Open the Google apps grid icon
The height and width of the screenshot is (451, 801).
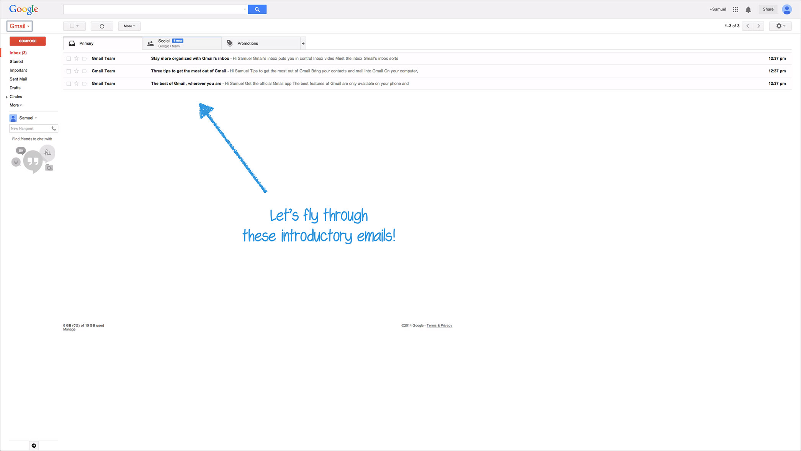pos(735,9)
